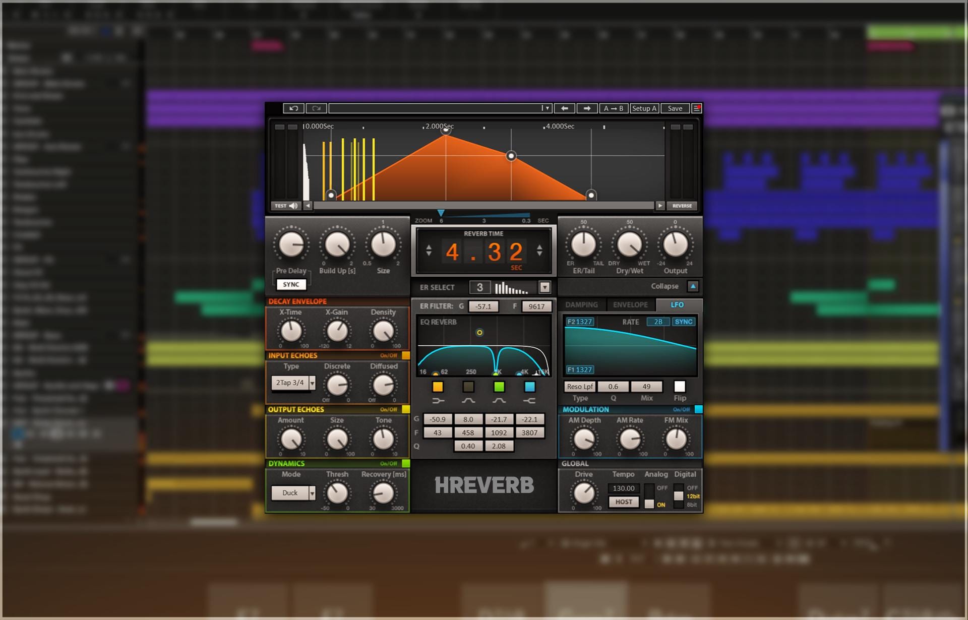Click the orange EQ band 1 swatch
Viewport: 968px width, 620px height.
(x=438, y=387)
